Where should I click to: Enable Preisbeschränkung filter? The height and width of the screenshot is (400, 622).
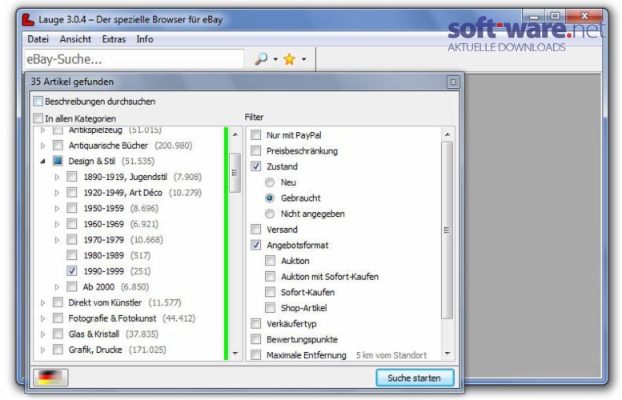[256, 150]
